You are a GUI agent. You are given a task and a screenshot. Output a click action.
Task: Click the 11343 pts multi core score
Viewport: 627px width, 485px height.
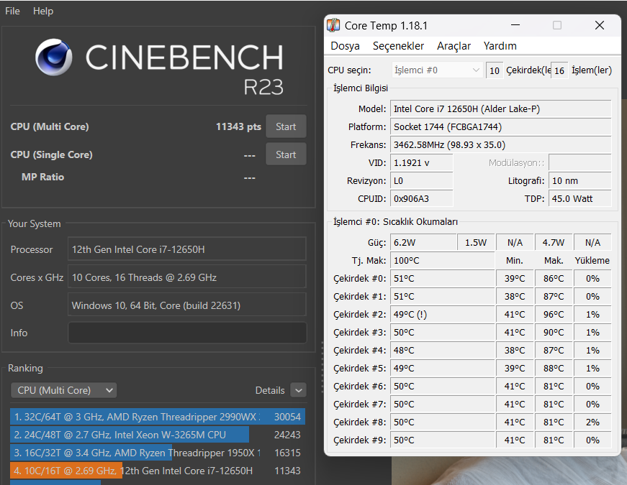point(238,126)
